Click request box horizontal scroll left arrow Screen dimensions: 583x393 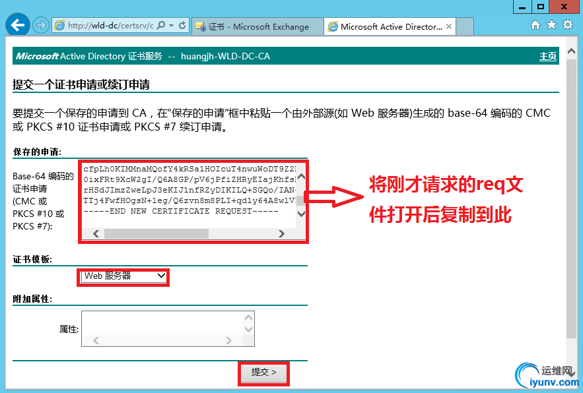click(96, 233)
